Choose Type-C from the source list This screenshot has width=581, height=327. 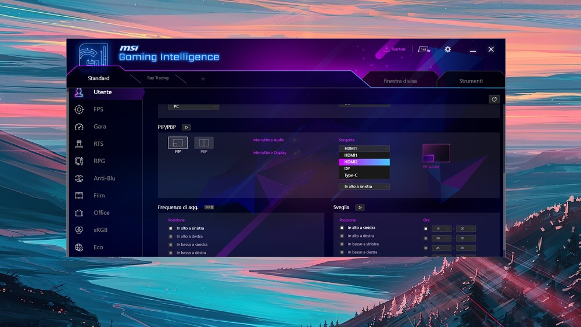pos(364,175)
